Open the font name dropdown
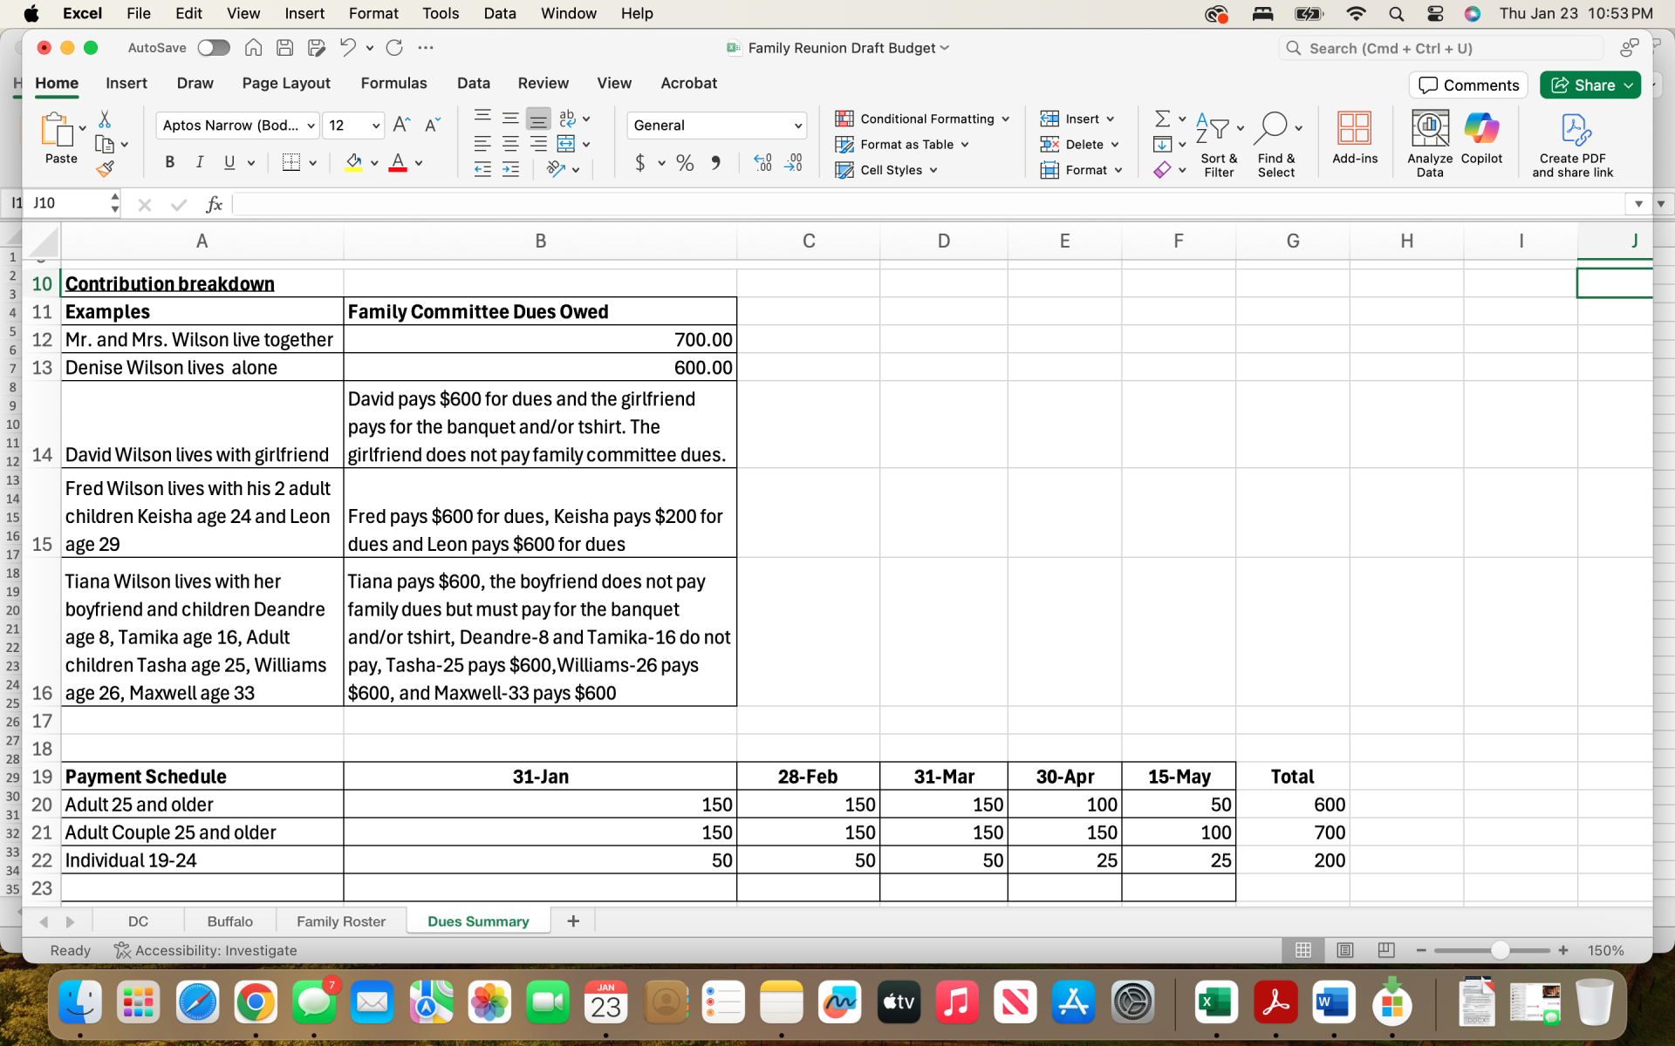 click(x=311, y=126)
